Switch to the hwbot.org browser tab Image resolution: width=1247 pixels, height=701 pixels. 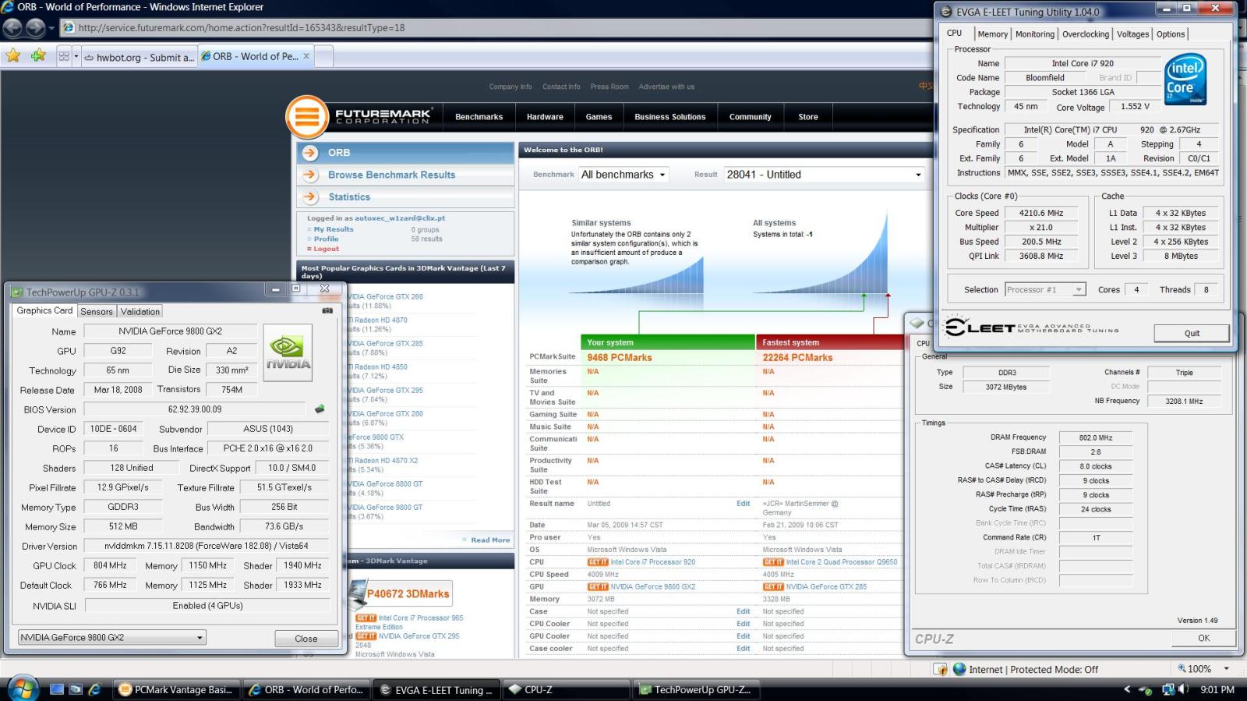pyautogui.click(x=139, y=57)
